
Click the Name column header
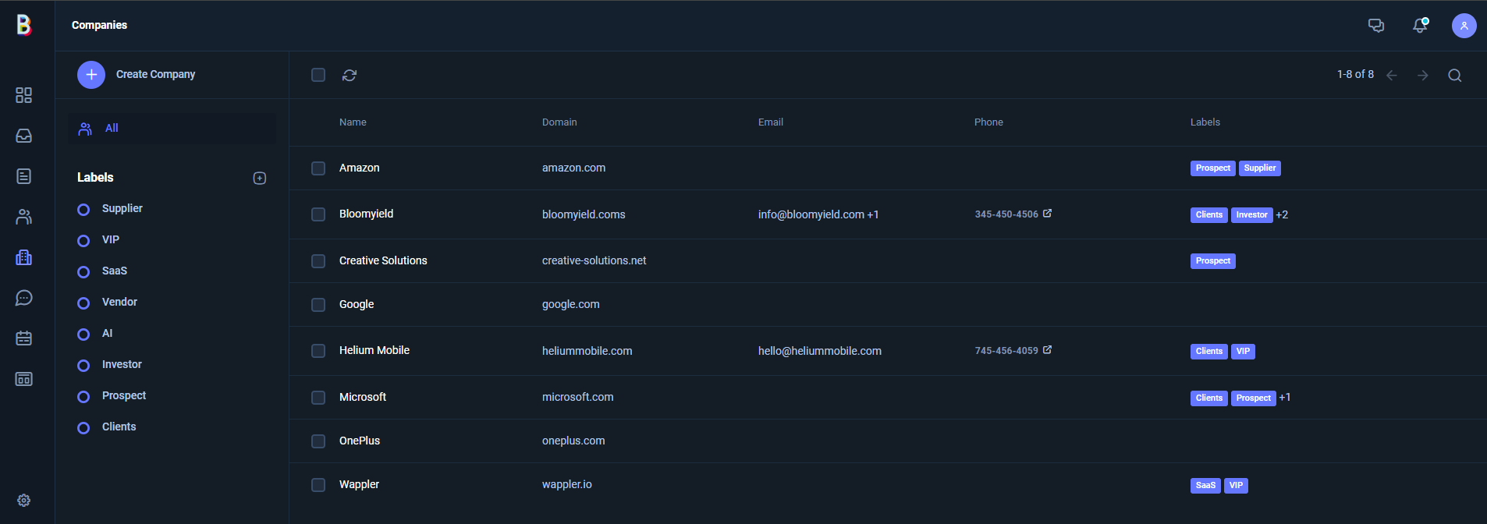353,122
